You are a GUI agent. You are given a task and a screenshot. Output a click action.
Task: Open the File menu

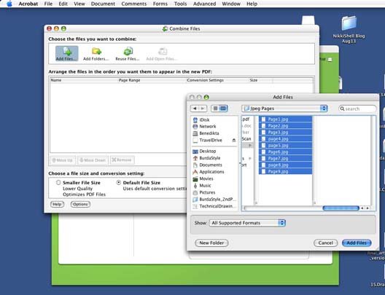48,4
